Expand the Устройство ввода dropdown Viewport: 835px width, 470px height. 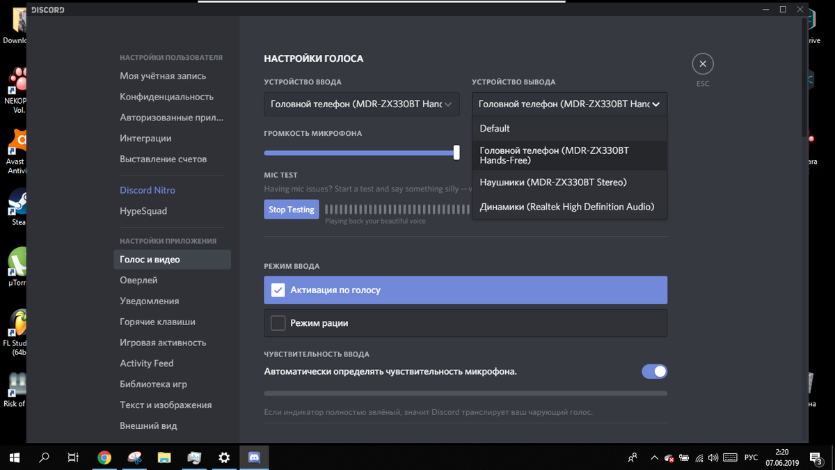point(361,104)
